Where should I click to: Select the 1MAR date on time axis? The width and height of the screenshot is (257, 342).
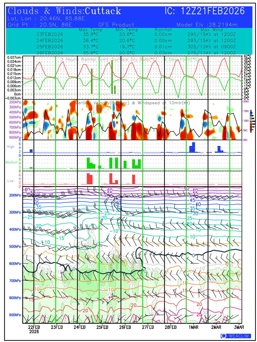click(193, 327)
